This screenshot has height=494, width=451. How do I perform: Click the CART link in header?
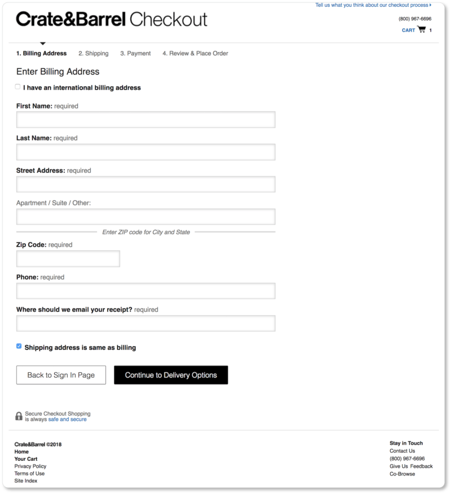click(x=408, y=30)
